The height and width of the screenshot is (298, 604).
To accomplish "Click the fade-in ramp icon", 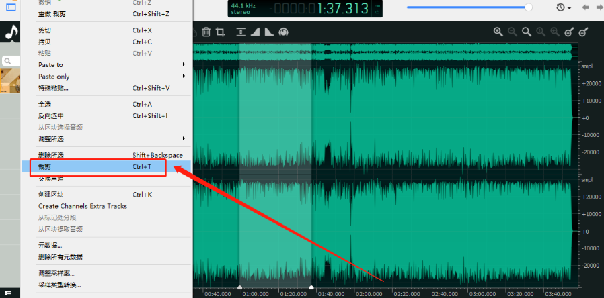I will [x=255, y=32].
